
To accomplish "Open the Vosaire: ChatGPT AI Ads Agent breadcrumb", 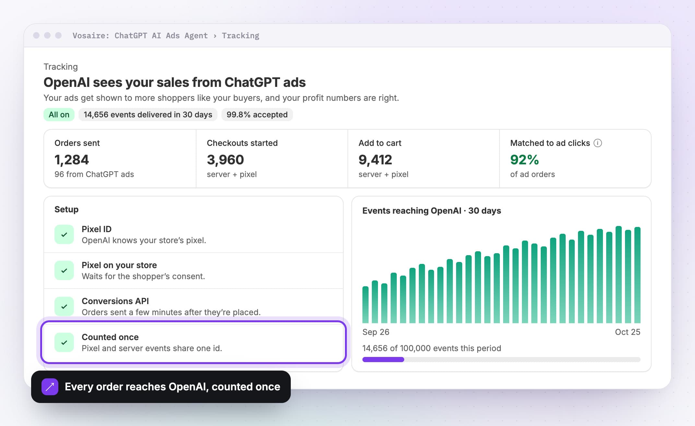I will pos(140,36).
